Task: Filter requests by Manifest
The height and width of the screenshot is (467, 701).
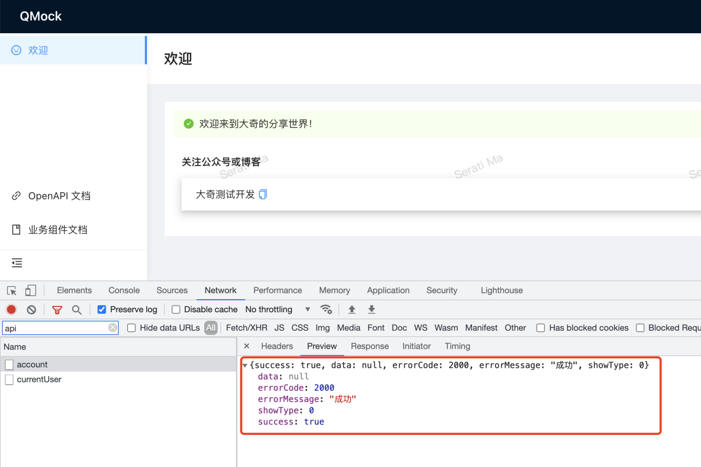Action: (x=481, y=328)
